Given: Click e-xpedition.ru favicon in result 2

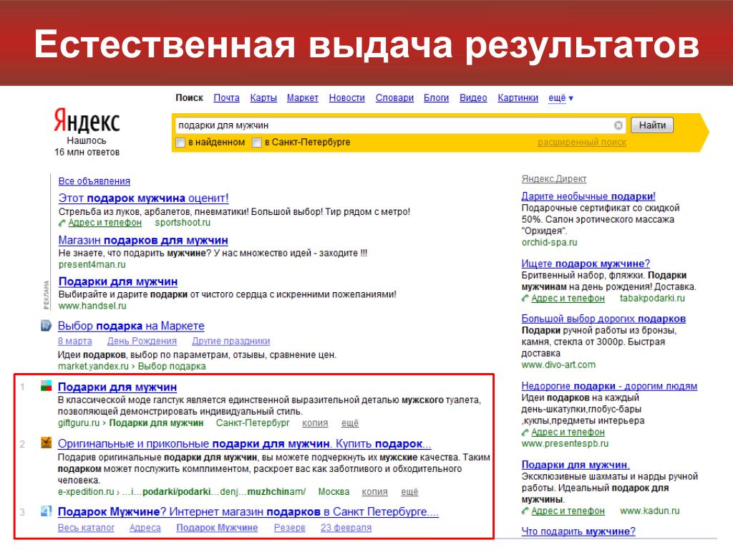Looking at the screenshot, I should [x=46, y=443].
